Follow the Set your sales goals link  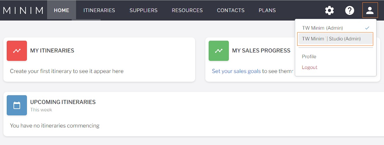tap(236, 71)
